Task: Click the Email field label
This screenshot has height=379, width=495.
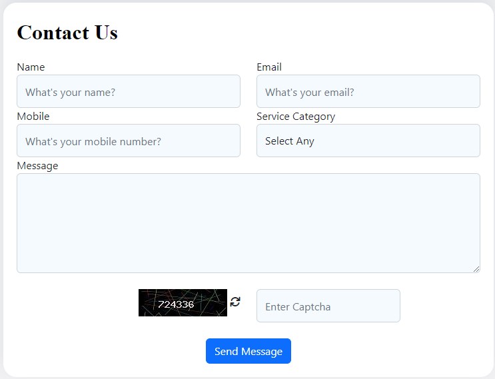Action: coord(269,67)
